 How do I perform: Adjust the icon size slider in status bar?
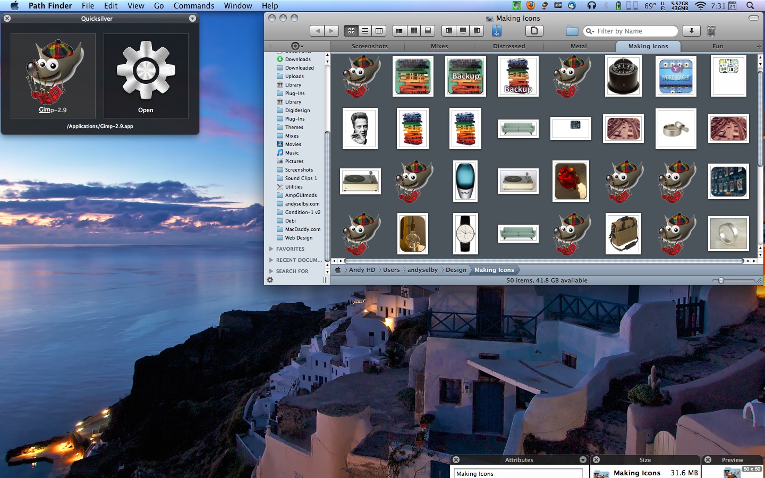tap(721, 280)
